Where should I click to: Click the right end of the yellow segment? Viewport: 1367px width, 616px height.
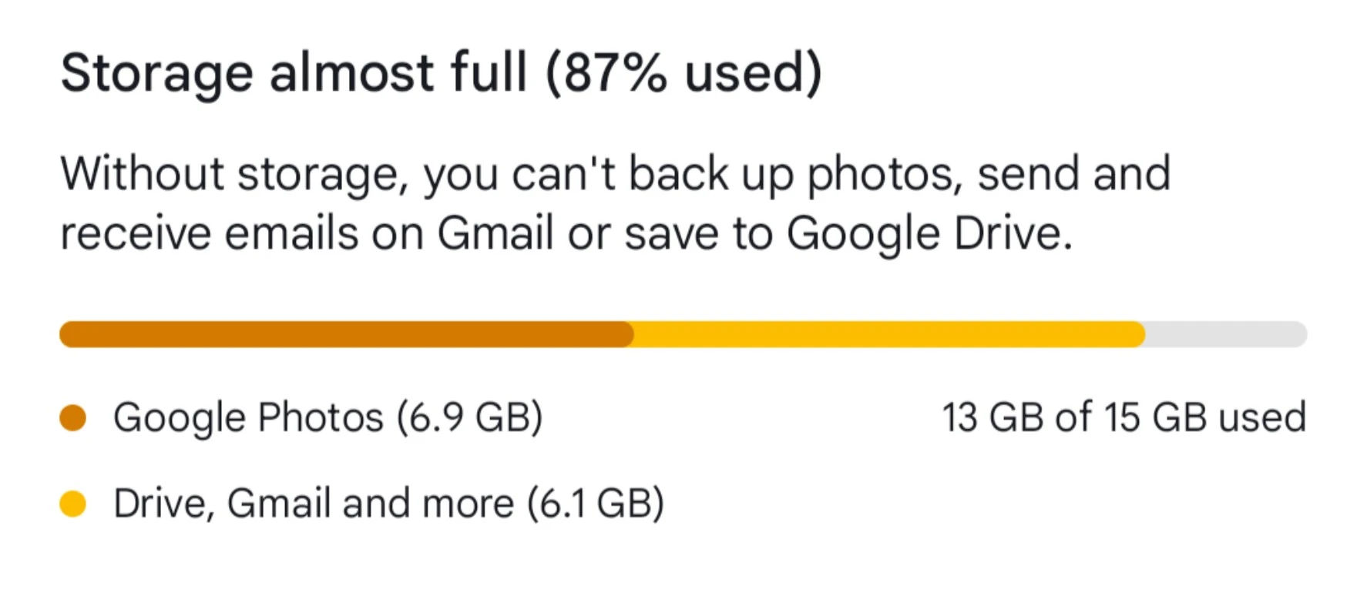(1139, 334)
